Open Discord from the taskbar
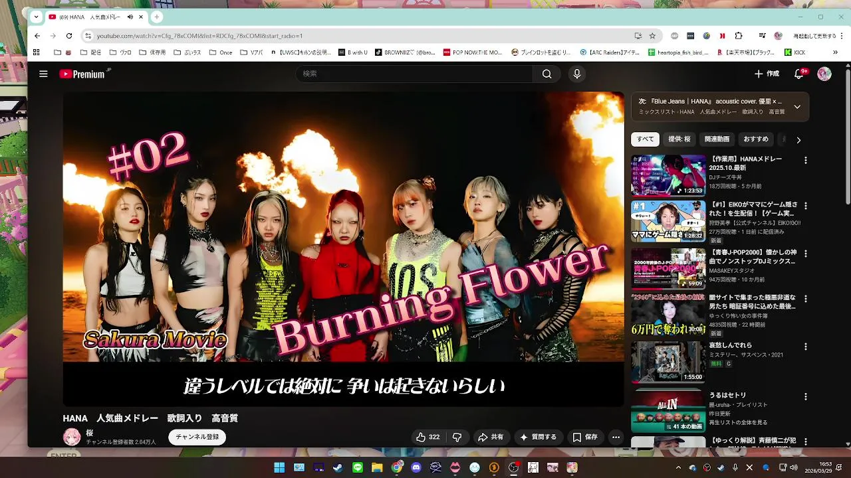The width and height of the screenshot is (851, 478). [x=416, y=467]
